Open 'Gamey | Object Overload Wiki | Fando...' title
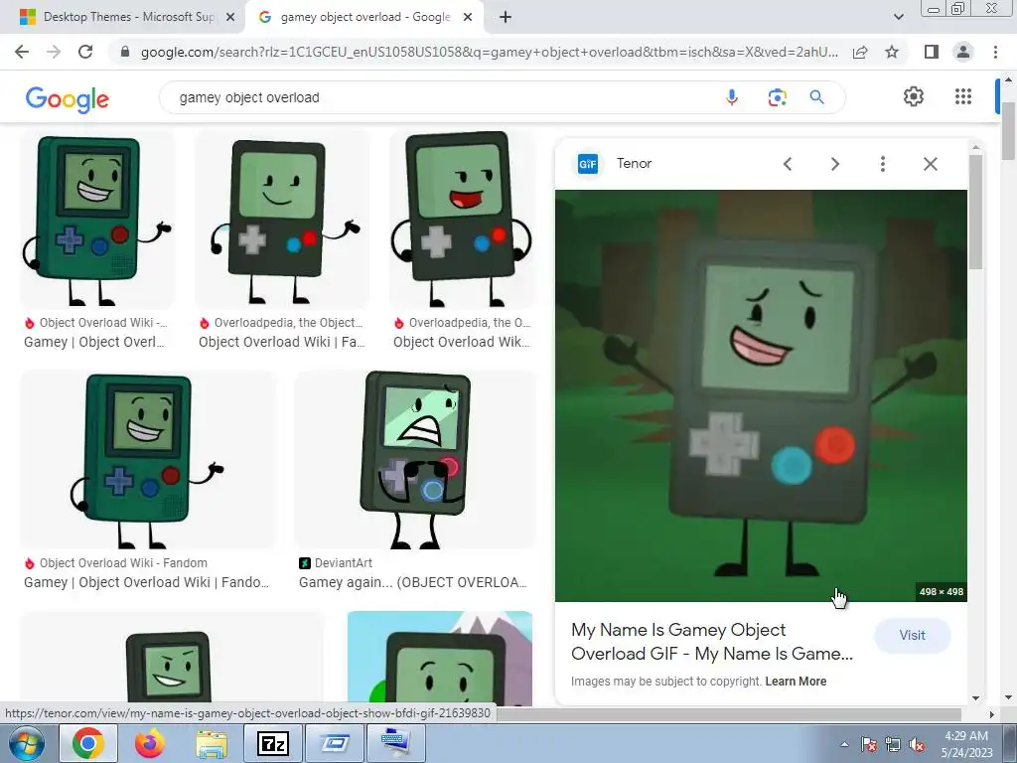 (x=146, y=582)
